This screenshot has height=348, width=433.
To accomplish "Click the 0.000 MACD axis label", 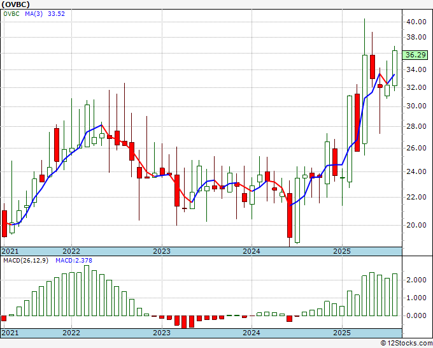I will (416, 315).
